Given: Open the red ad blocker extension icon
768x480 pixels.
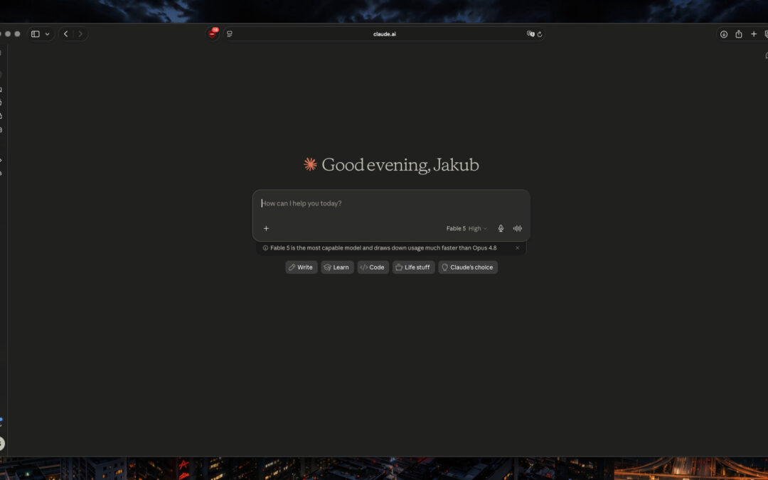Looking at the screenshot, I should pos(212,34).
